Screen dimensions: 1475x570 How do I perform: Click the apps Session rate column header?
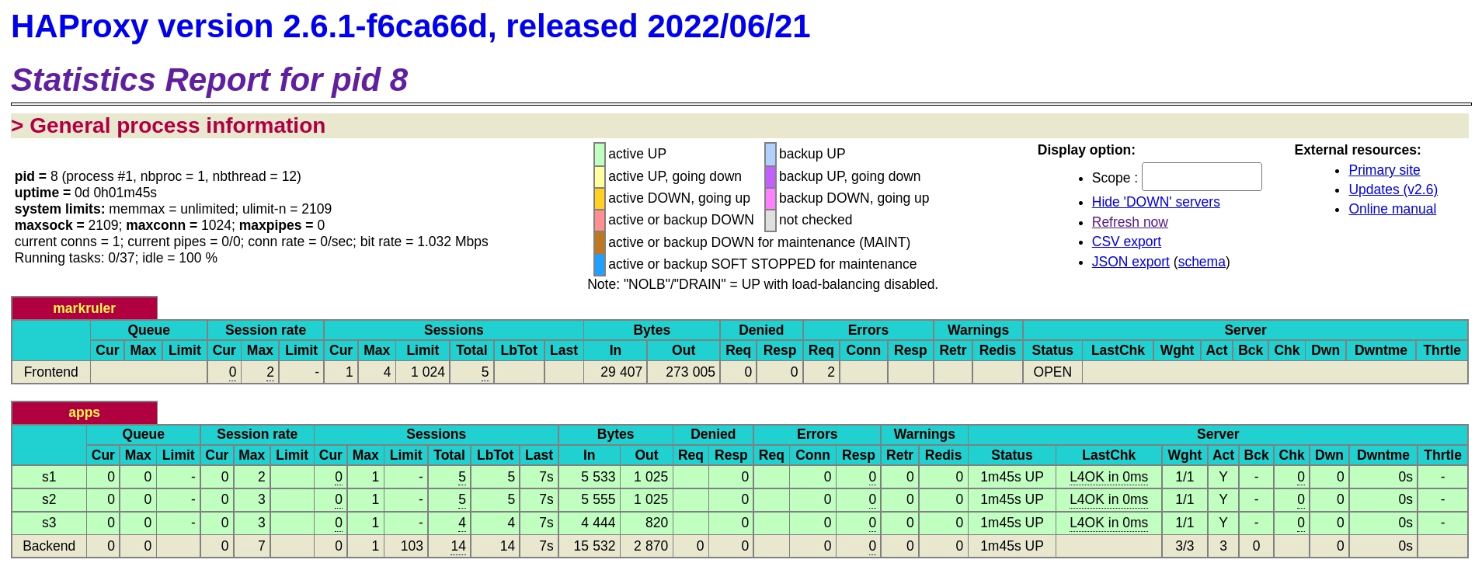pyautogui.click(x=257, y=434)
